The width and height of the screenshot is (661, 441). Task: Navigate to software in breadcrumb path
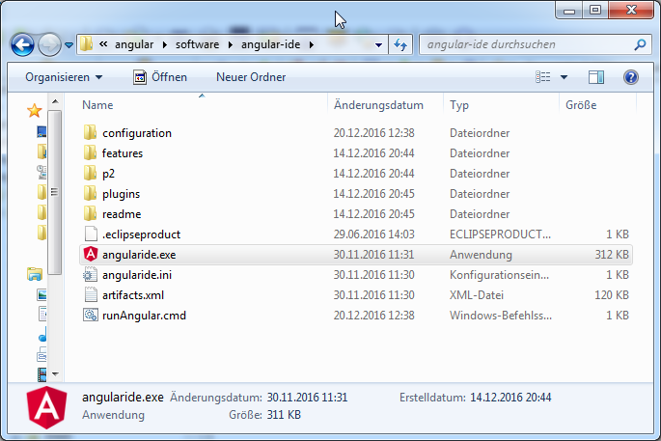[x=197, y=44]
